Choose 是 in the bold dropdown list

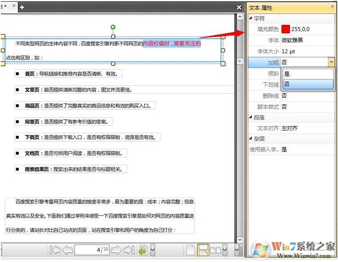pyautogui.click(x=308, y=74)
